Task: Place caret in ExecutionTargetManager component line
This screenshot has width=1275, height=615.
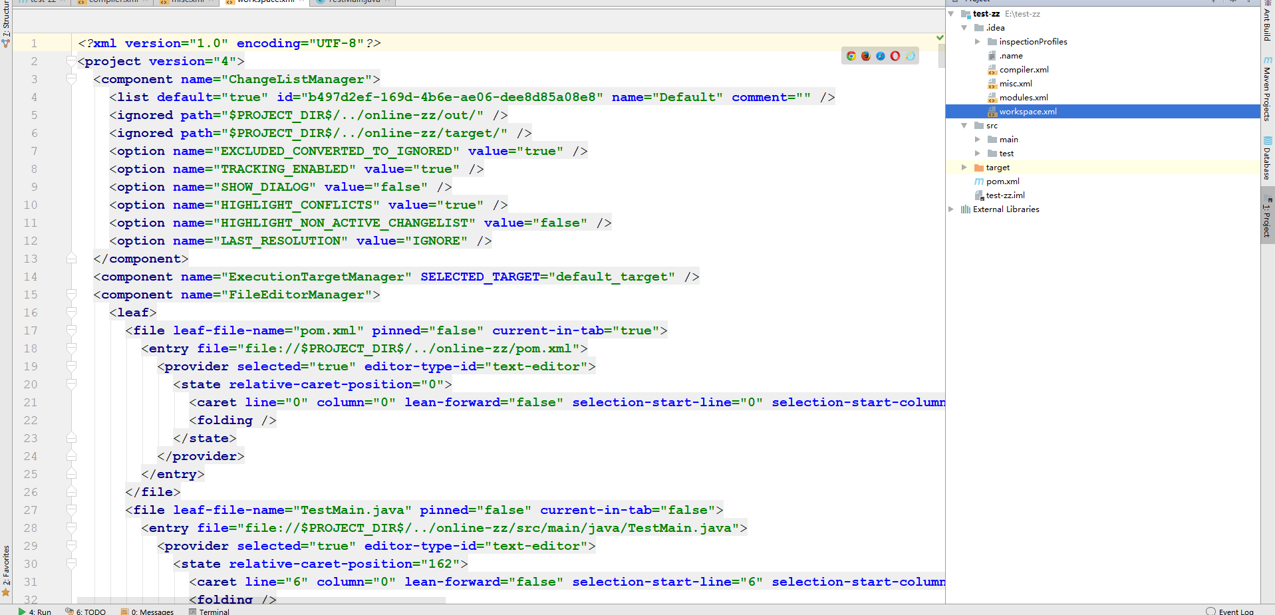Action: tap(396, 277)
